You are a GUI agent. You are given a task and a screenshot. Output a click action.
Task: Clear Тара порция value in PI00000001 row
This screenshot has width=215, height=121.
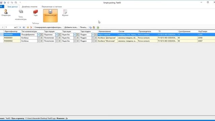pos(59,38)
